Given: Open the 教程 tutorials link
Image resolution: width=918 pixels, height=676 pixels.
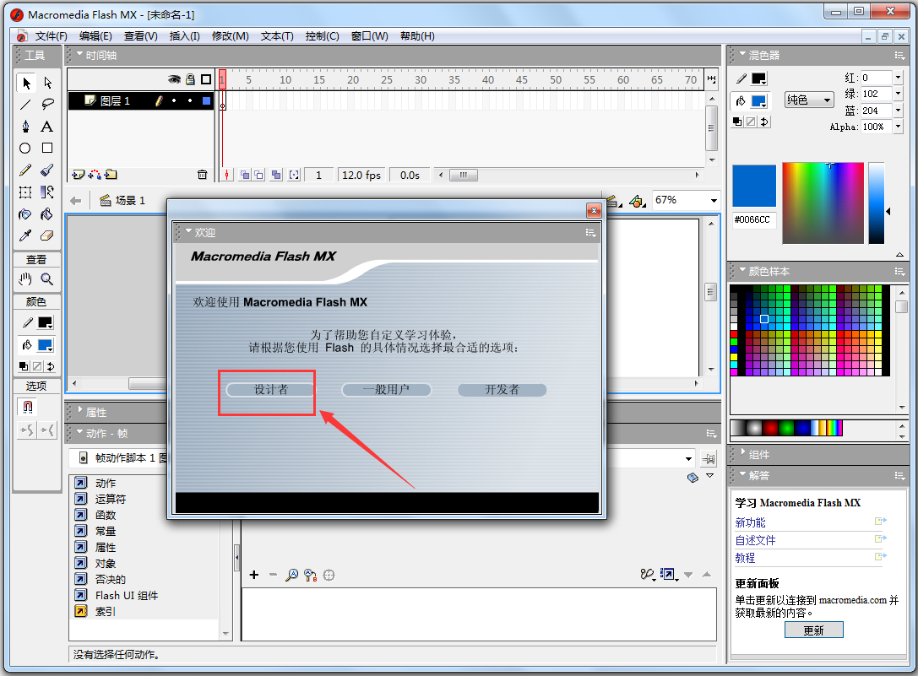Looking at the screenshot, I should coord(745,558).
